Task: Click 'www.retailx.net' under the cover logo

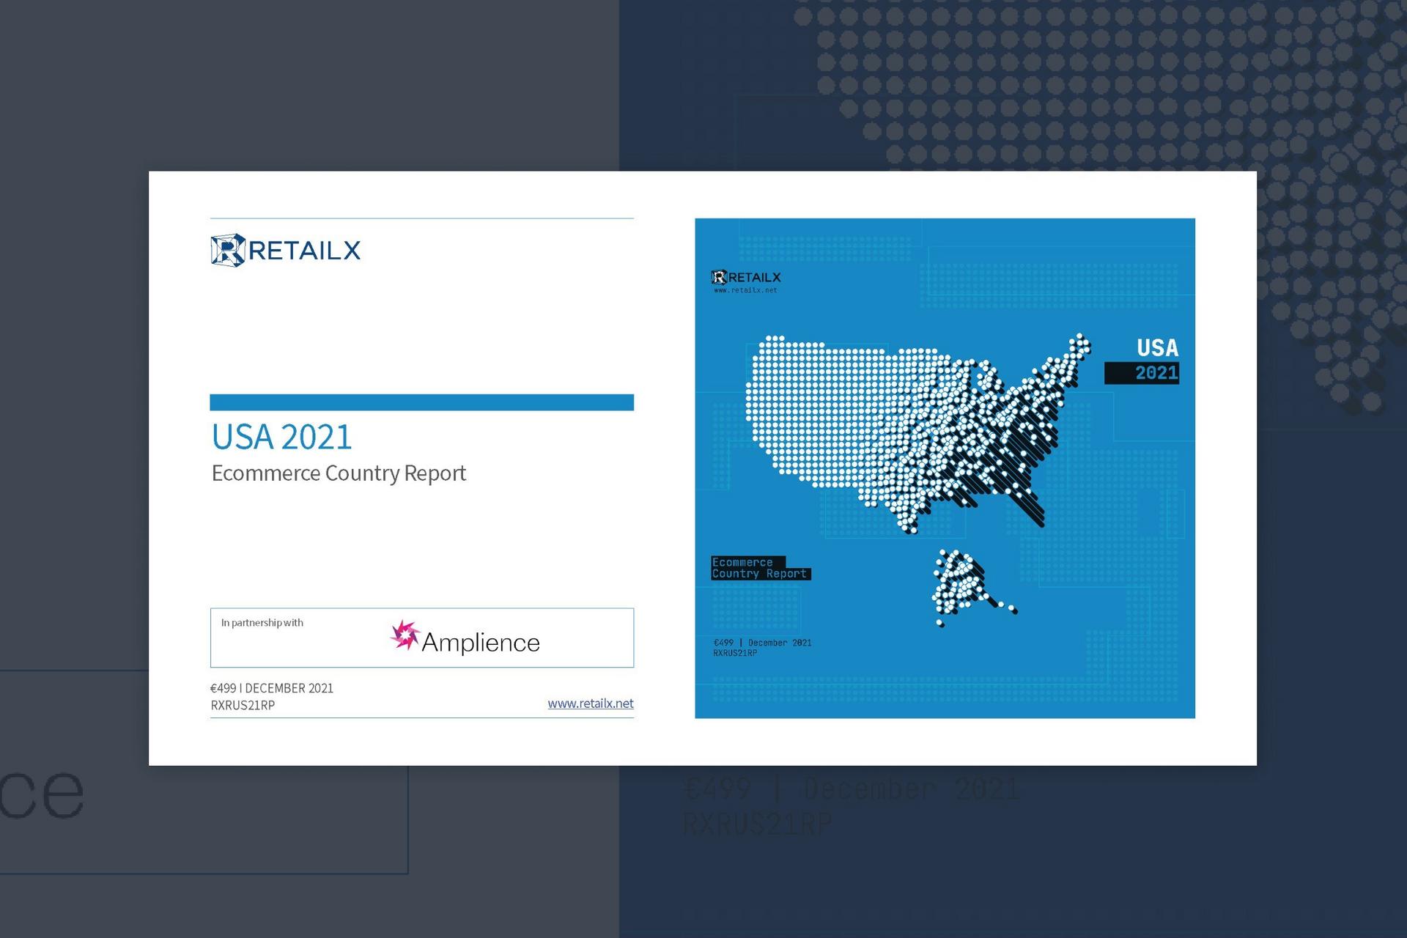Action: pos(745,290)
